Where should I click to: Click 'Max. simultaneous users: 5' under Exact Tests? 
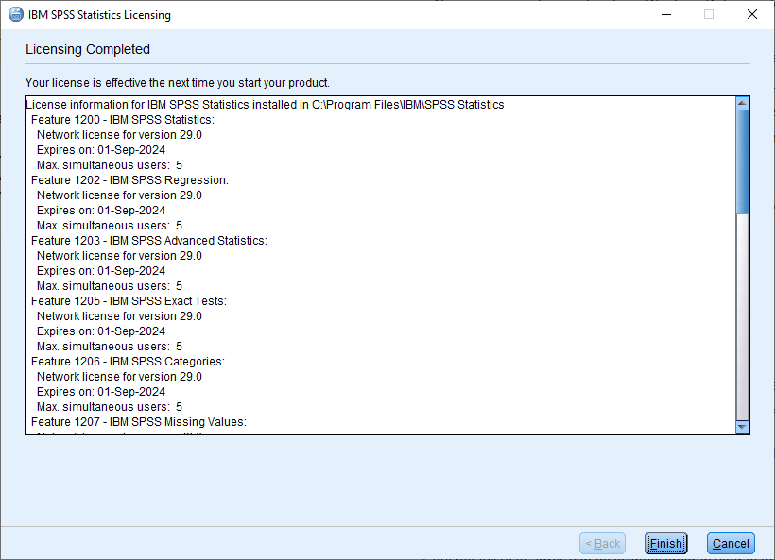pyautogui.click(x=110, y=347)
